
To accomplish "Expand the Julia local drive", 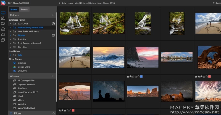I will [10, 55].
